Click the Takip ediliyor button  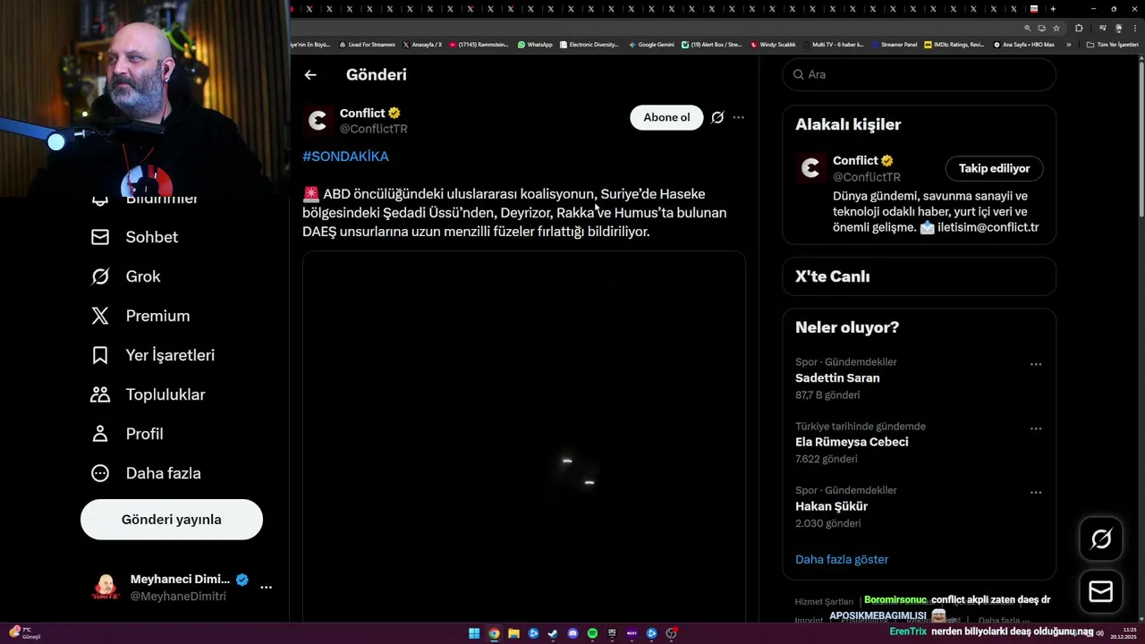tap(994, 168)
